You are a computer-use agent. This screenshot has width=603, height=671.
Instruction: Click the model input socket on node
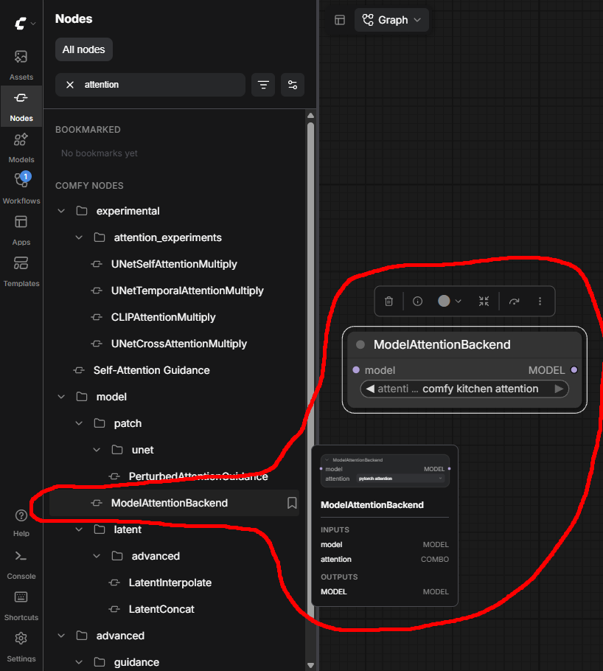point(356,370)
